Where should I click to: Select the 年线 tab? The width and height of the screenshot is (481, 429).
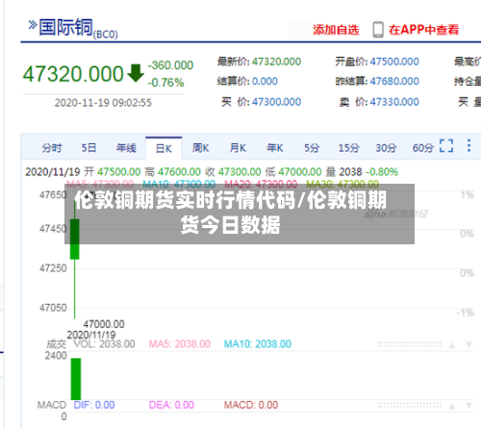click(x=126, y=148)
